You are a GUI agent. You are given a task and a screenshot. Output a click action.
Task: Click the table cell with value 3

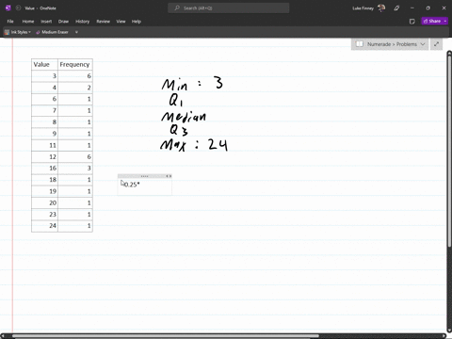44,76
